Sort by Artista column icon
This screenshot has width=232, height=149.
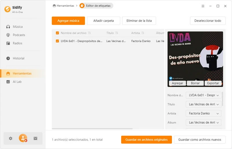(x=143, y=33)
